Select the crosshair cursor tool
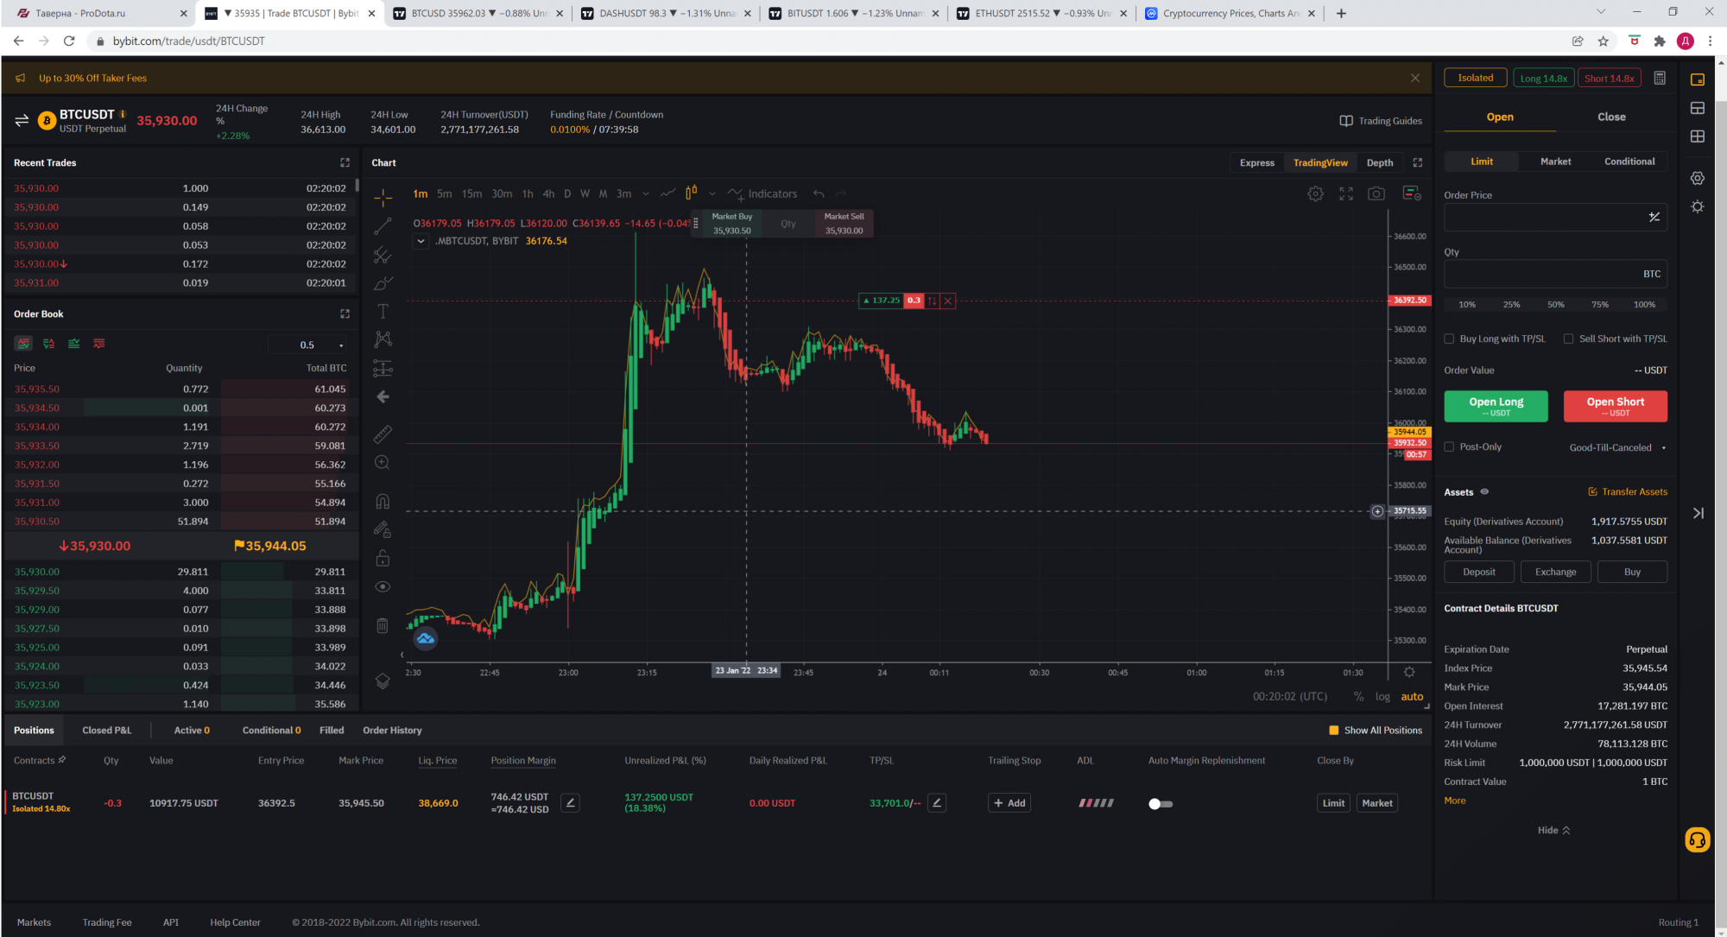The image size is (1727, 937). coord(383,198)
